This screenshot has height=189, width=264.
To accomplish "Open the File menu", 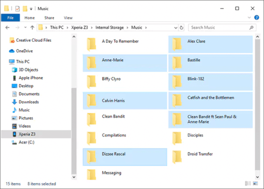I will coord(11,18).
